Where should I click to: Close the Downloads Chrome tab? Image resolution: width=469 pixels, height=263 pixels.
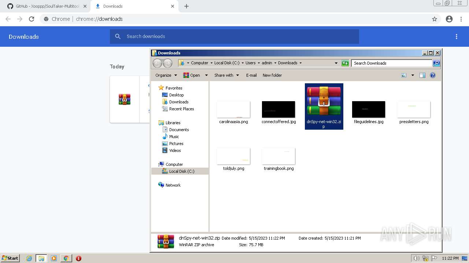tap(173, 6)
